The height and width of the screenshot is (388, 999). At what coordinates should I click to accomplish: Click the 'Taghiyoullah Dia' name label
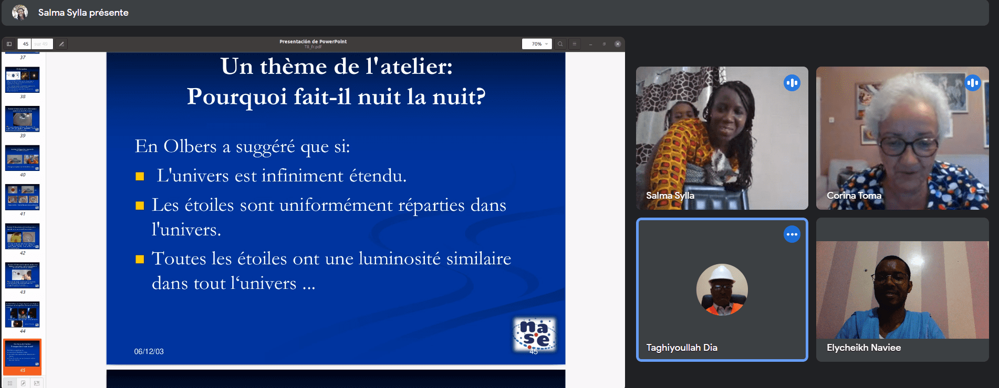click(x=682, y=348)
